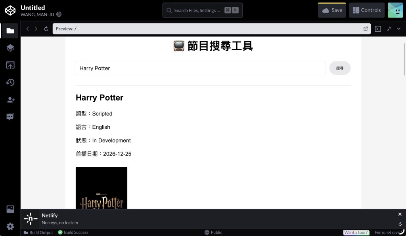Image resolution: width=406 pixels, height=236 pixels.
Task: Click the Harry Potter poster image
Action: [x=101, y=188]
